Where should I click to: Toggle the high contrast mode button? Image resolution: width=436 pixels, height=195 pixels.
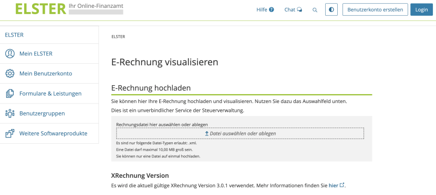(331, 10)
